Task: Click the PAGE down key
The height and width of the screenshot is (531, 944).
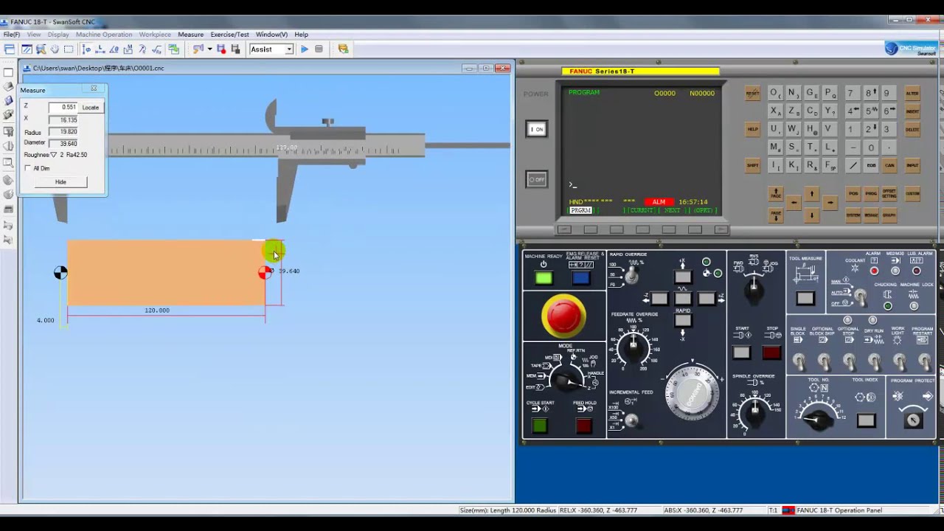Action: point(776,215)
